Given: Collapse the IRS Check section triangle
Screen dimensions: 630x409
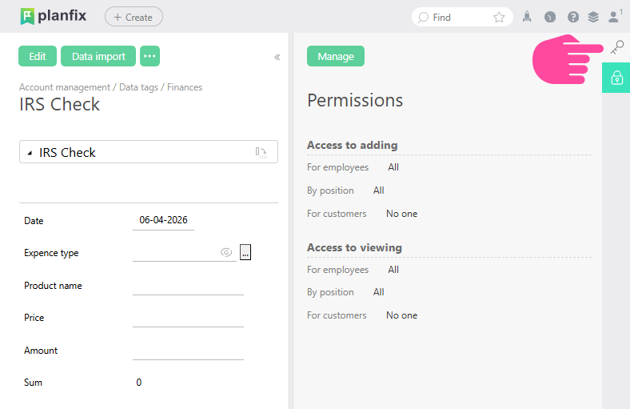Looking at the screenshot, I should 30,152.
